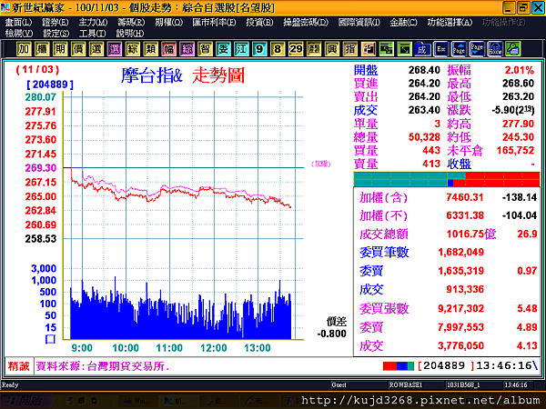Click the 委買筆數 value 1,682,049
The image size is (546, 409).
point(460,252)
